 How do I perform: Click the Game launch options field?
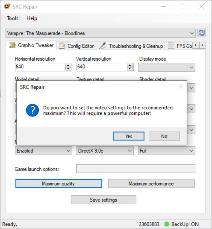(x=136, y=169)
